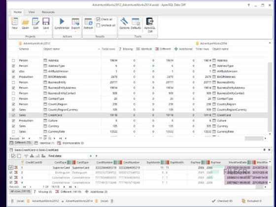Image resolution: width=276 pixels, height=207 pixels.
Task: Check the Person Address row
Action: click(x=13, y=60)
